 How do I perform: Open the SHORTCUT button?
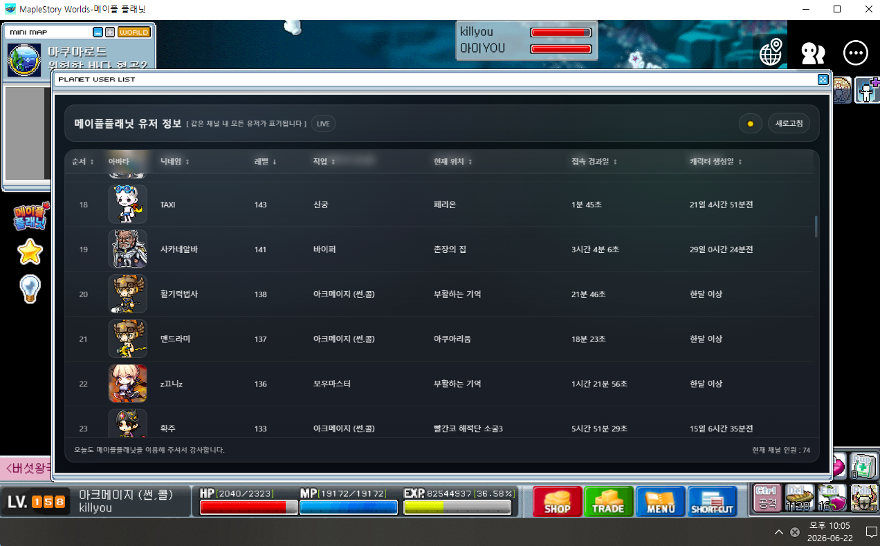pyautogui.click(x=713, y=502)
